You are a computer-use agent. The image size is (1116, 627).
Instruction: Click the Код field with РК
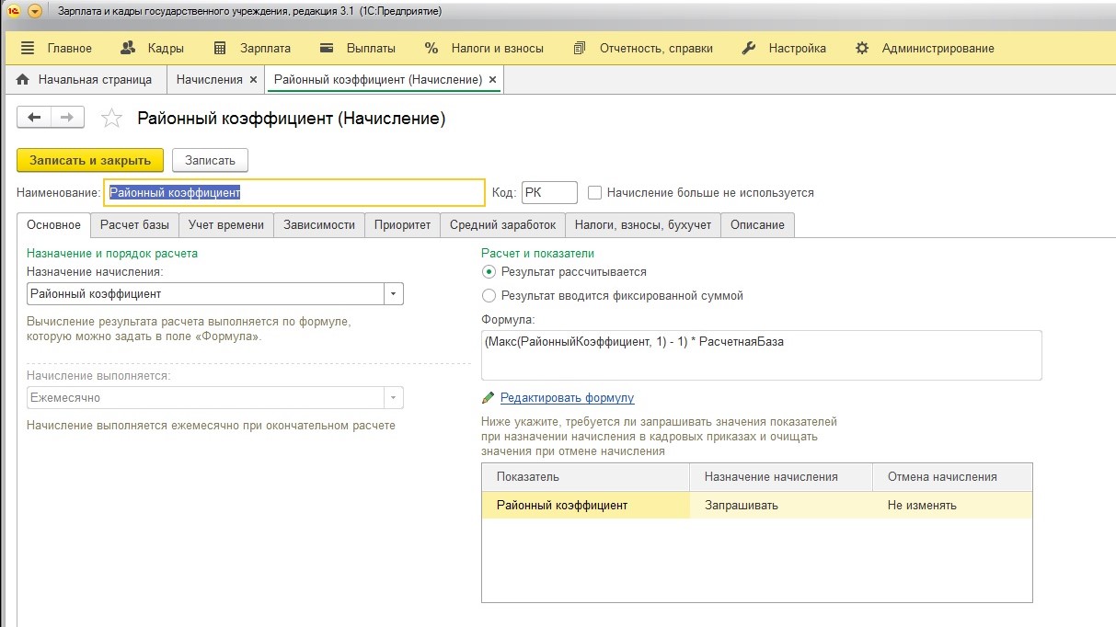click(x=549, y=192)
